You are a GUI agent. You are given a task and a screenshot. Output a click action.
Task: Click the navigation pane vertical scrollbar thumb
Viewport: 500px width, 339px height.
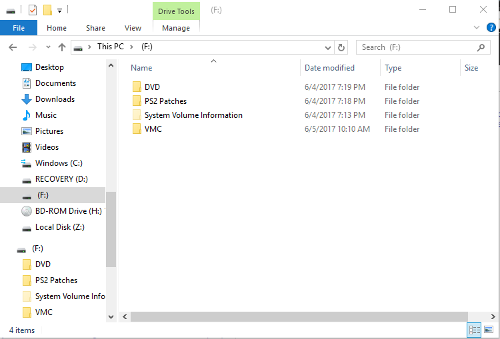coord(111,229)
